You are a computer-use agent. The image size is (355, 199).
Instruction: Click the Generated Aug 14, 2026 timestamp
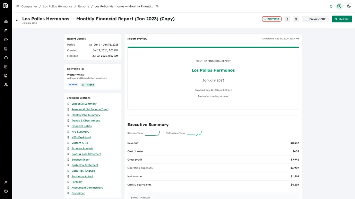[x=280, y=39]
